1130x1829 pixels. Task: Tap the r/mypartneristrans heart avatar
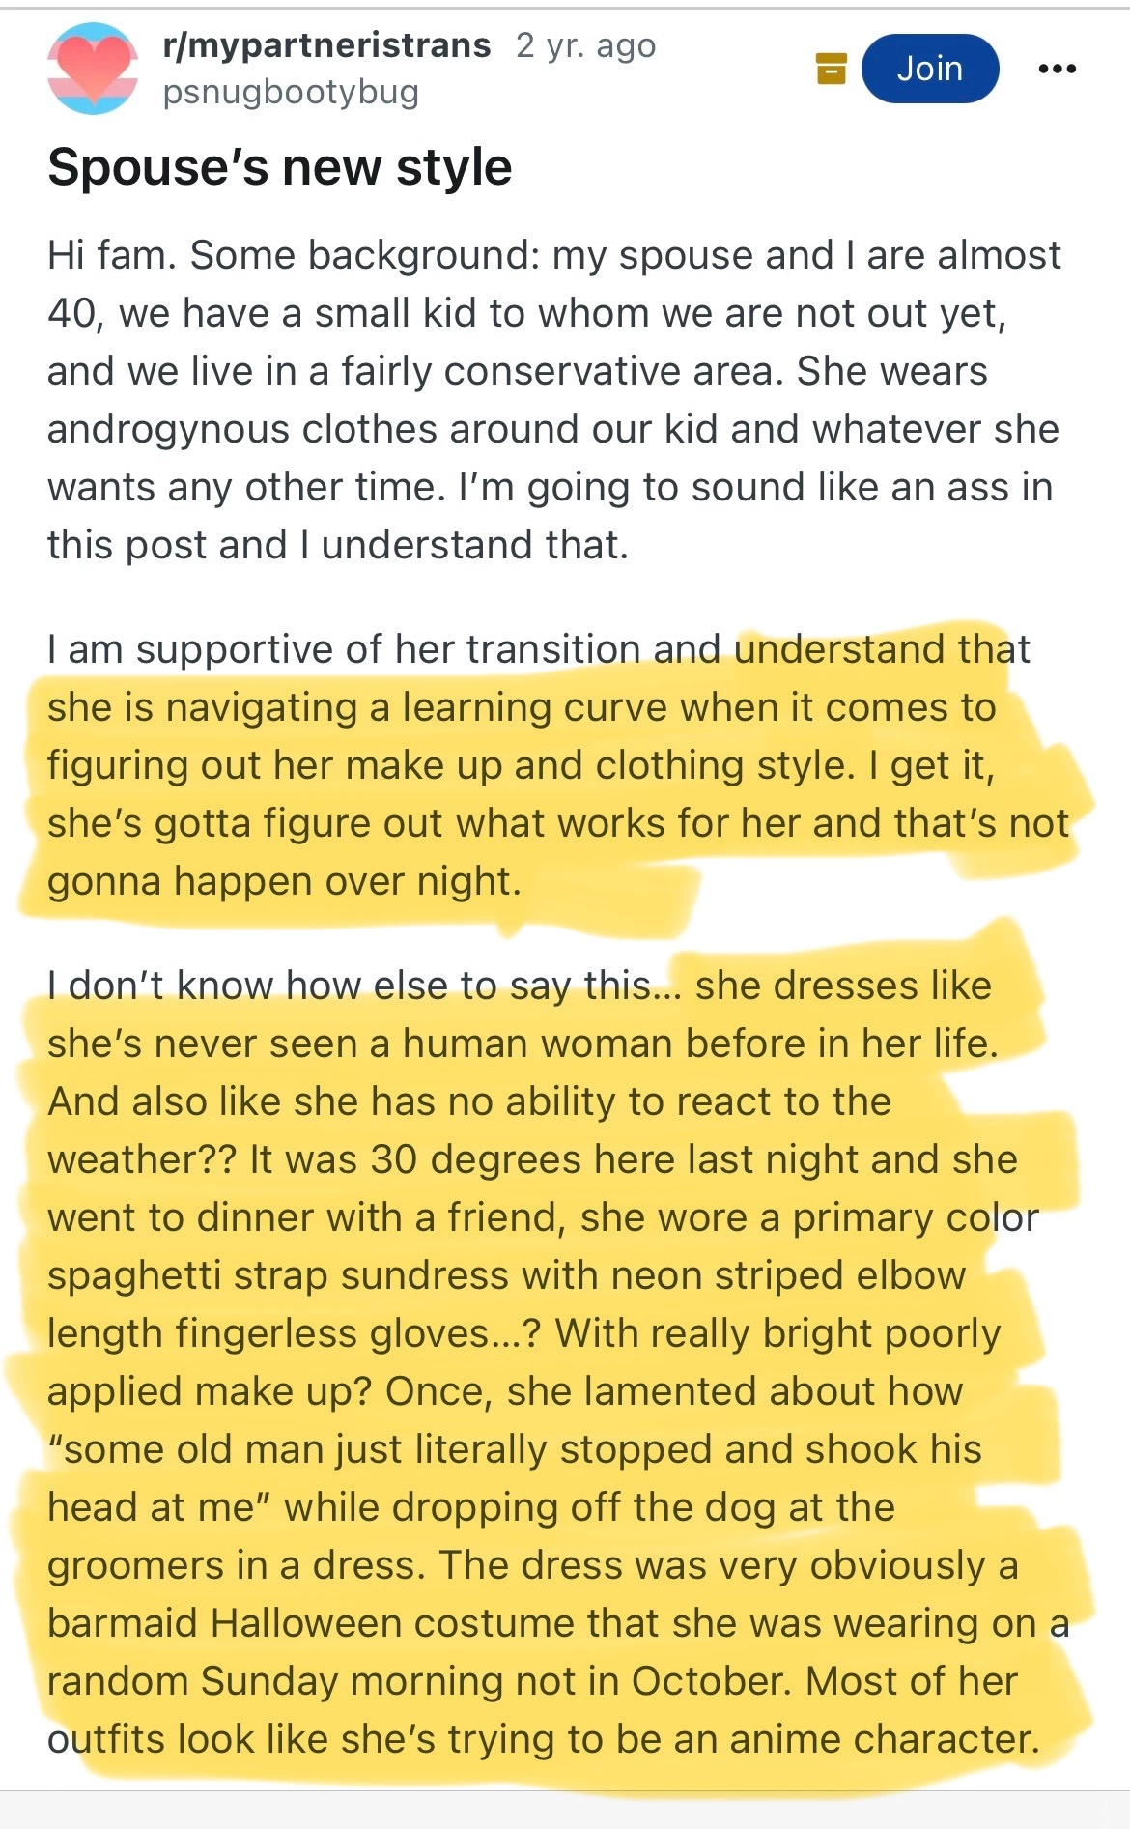tap(93, 69)
